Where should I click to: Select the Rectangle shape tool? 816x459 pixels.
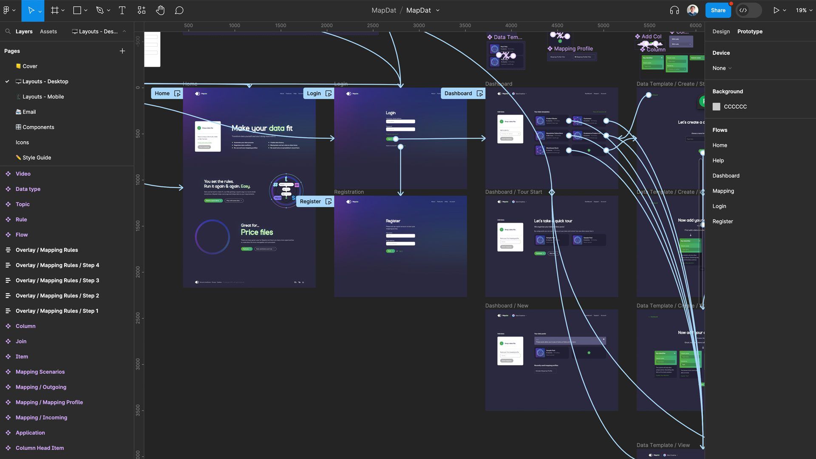click(x=76, y=10)
